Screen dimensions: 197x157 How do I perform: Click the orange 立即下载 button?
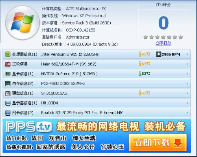tap(158, 142)
